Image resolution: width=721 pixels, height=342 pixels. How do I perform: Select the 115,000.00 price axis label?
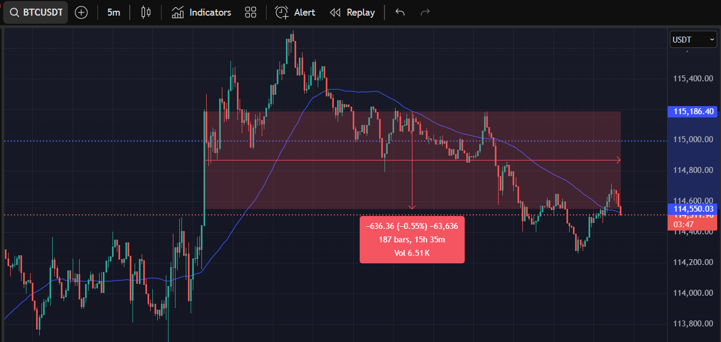point(694,140)
